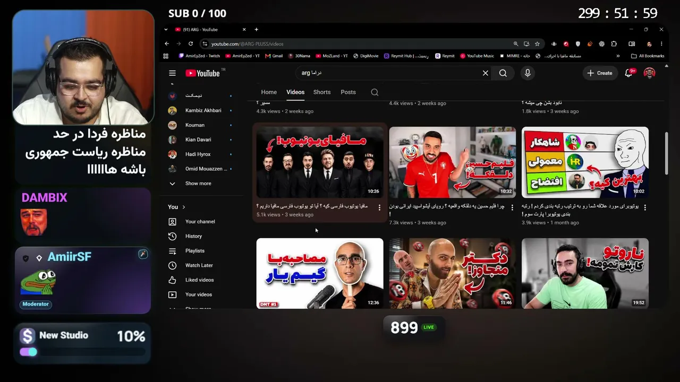Switch to the channel Home tab
This screenshot has height=382, width=680.
pyautogui.click(x=269, y=92)
